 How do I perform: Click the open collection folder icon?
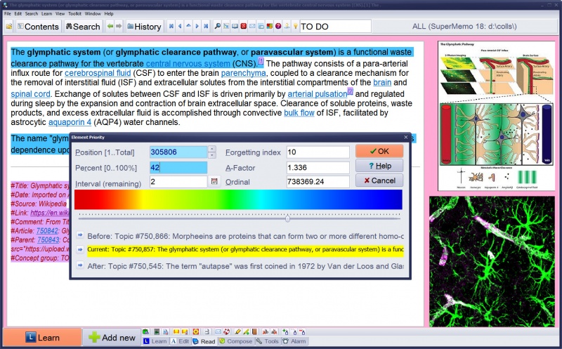(x=9, y=26)
